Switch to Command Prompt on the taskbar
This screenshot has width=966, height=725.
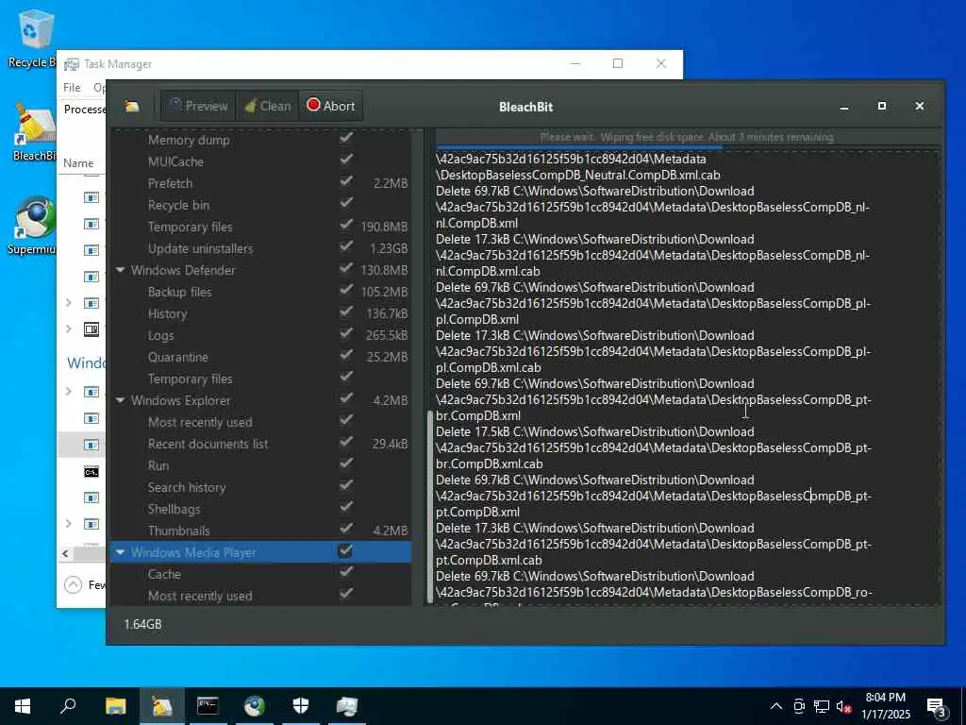coord(208,706)
